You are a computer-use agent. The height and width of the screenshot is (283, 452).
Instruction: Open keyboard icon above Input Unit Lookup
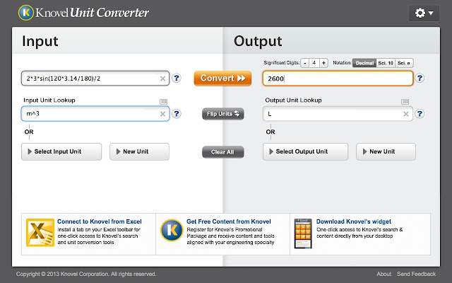point(163,101)
